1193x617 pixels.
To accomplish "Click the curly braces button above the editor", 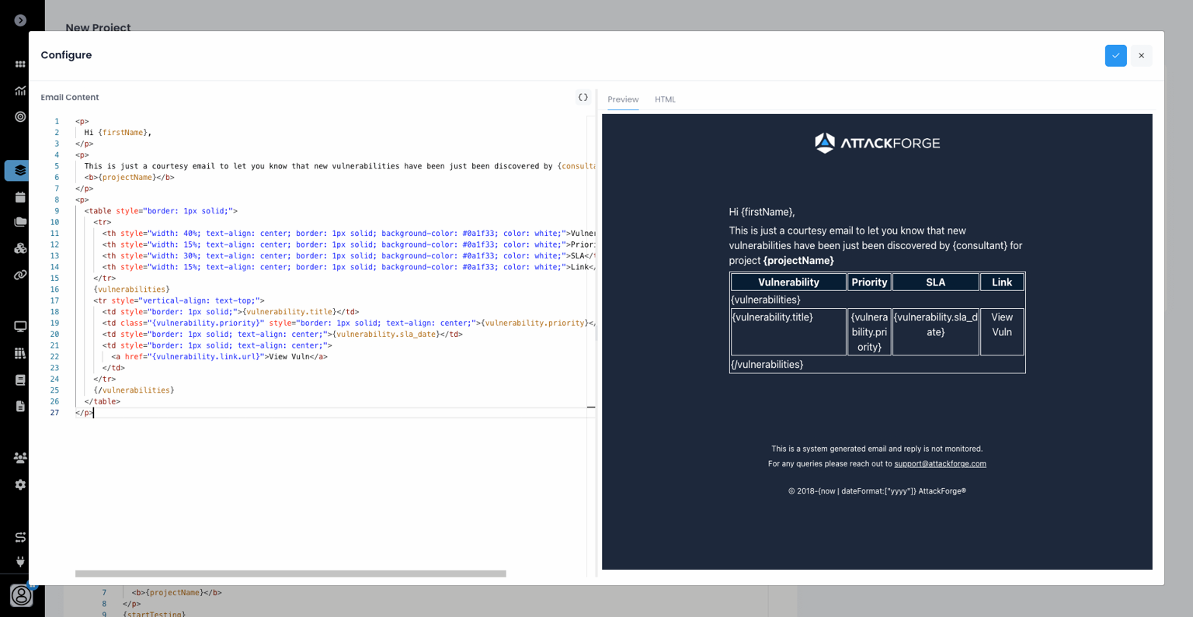I will (583, 98).
